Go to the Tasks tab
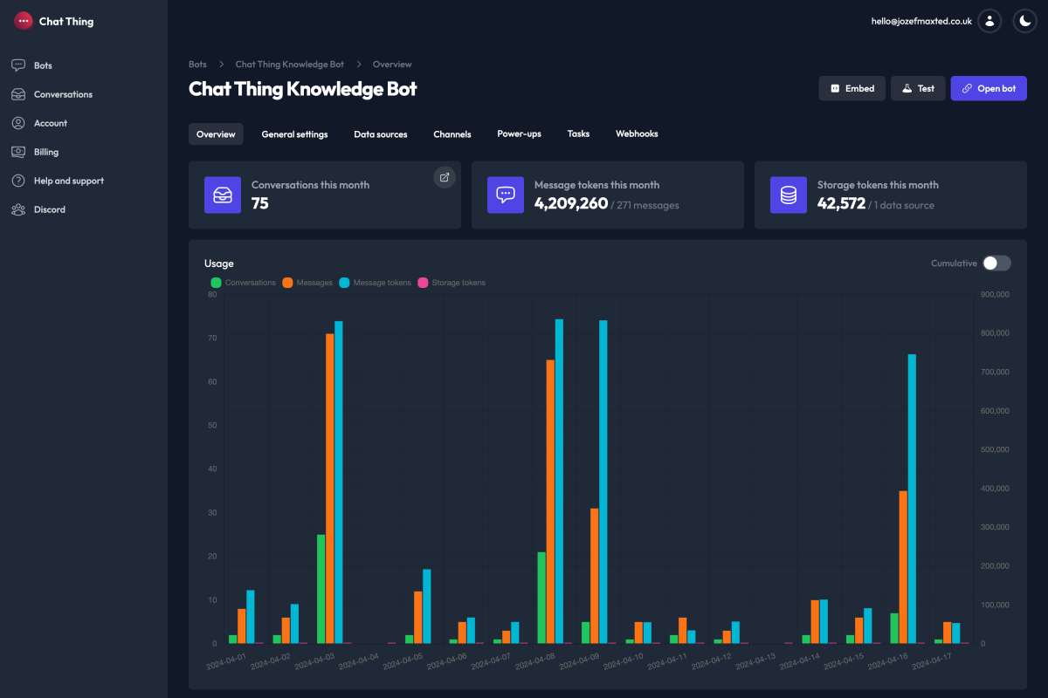 (x=578, y=134)
